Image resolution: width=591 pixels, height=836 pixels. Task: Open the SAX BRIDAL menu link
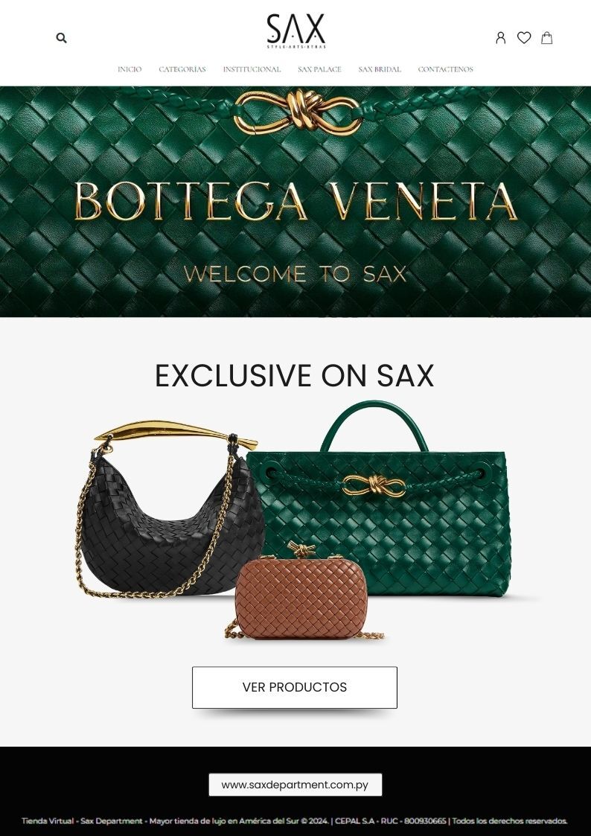pos(380,69)
